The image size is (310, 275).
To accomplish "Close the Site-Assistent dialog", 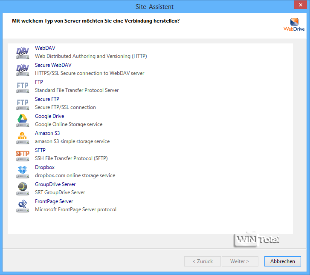I will click(300, 5).
